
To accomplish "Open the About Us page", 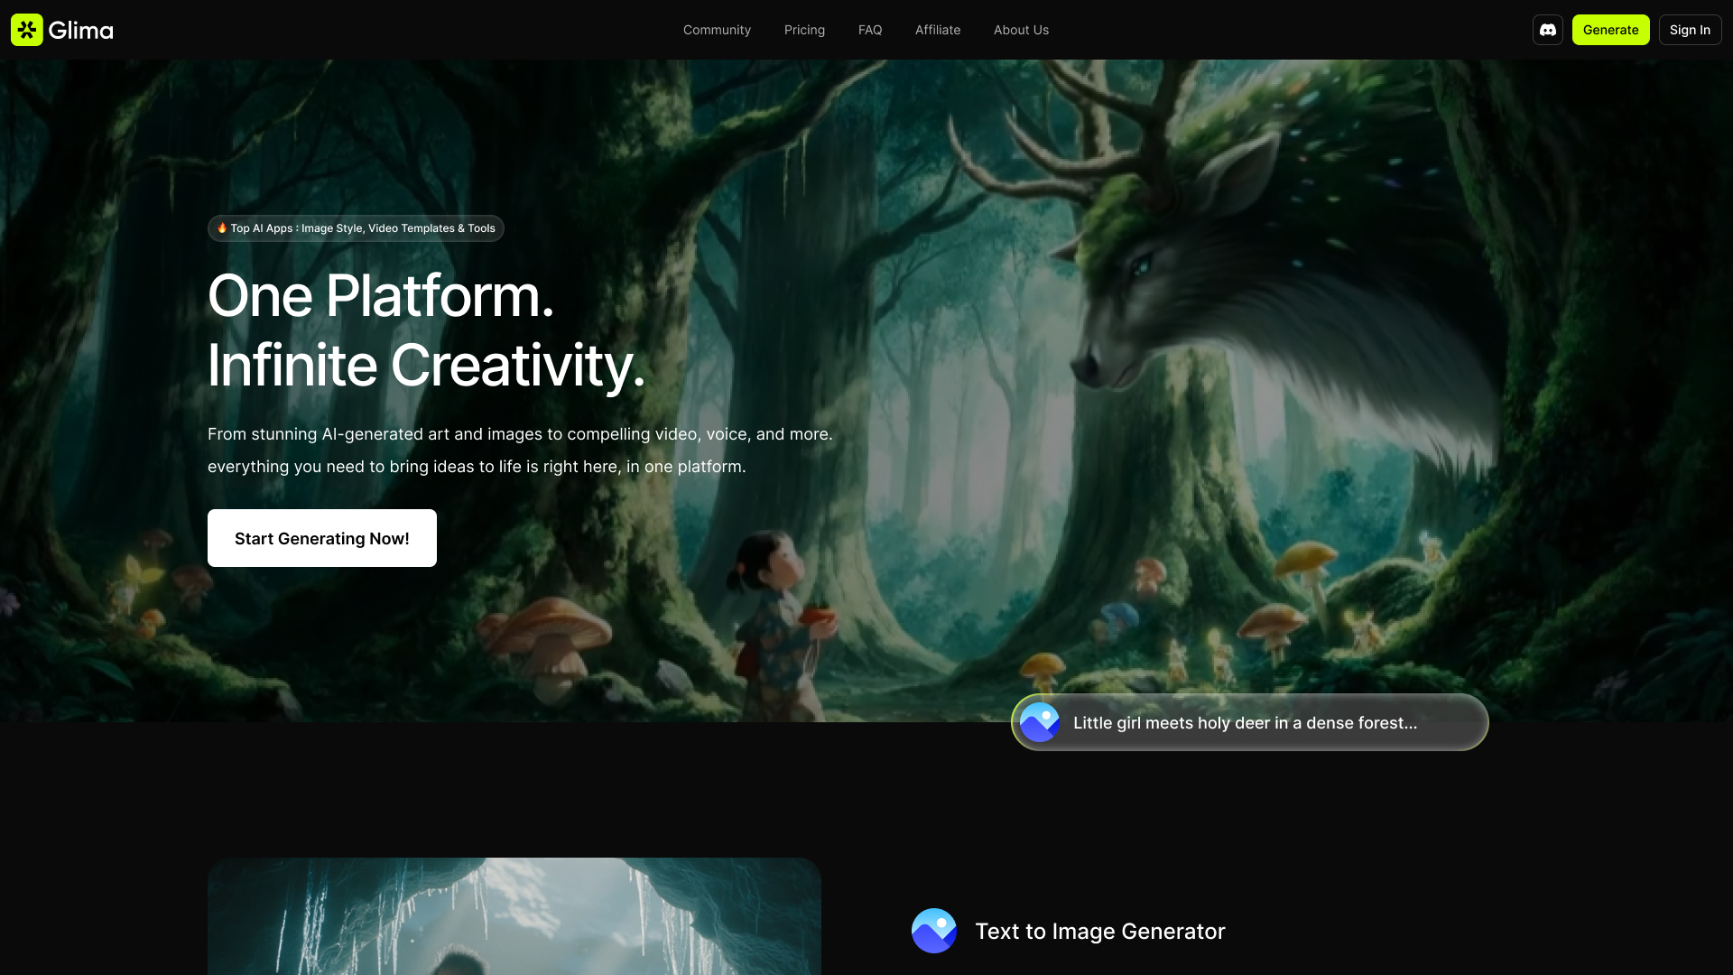I will click(x=1021, y=30).
